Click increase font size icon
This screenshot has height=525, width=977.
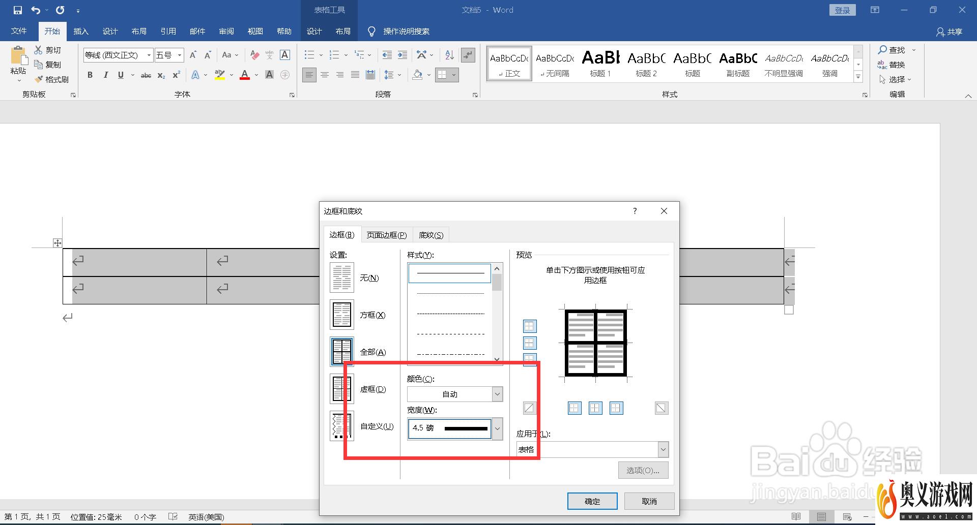tap(193, 55)
